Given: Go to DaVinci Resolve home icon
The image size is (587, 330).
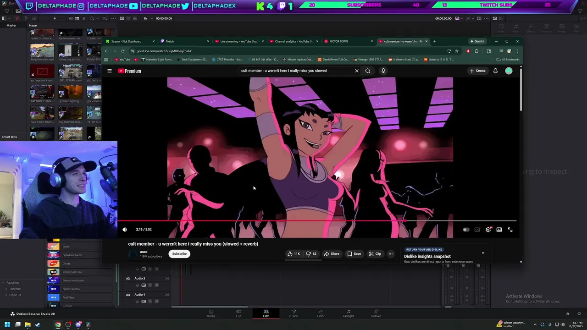Looking at the screenshot, I should pyautogui.click(x=568, y=314).
